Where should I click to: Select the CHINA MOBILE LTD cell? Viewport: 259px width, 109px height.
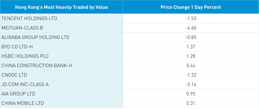coord(23,103)
